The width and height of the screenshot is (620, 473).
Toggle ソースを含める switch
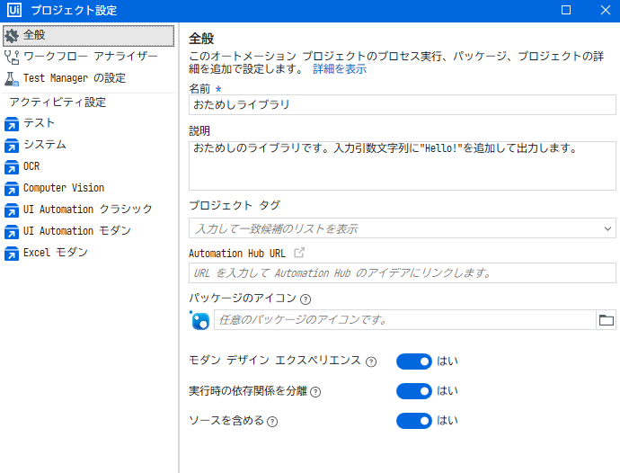[x=414, y=421]
